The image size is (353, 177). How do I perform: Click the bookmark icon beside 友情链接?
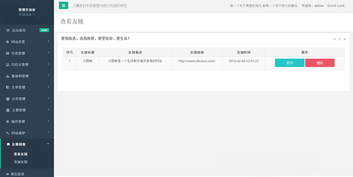pos(8,145)
